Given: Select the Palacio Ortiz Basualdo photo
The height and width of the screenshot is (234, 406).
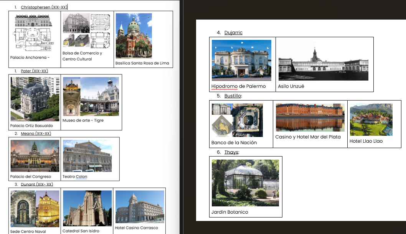Looking at the screenshot, I should [35, 99].
